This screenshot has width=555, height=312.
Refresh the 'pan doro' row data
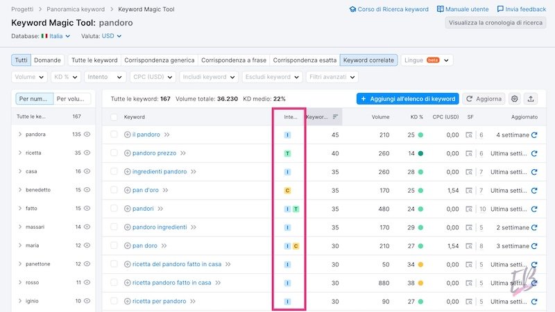coord(534,246)
